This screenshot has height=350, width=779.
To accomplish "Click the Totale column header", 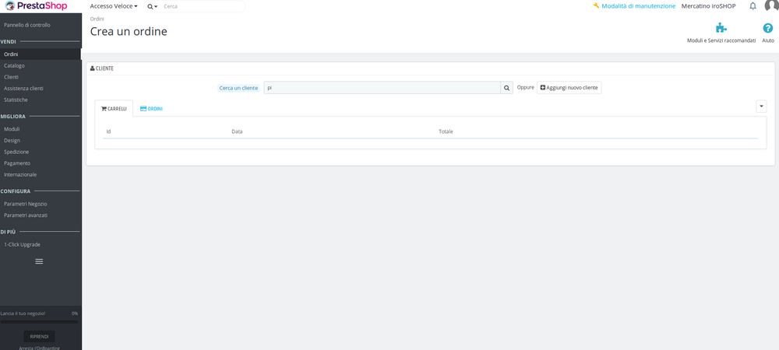I will [x=446, y=131].
